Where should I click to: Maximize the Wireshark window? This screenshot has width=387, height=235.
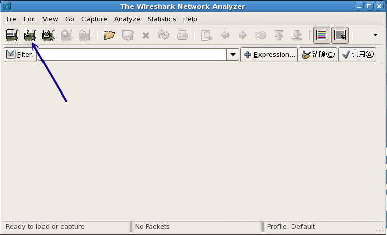(369, 6)
